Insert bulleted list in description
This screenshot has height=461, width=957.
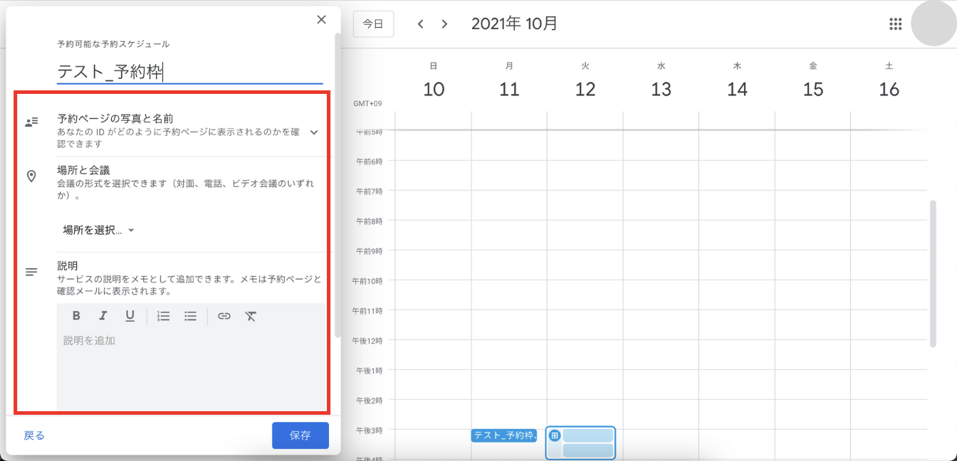(x=190, y=316)
